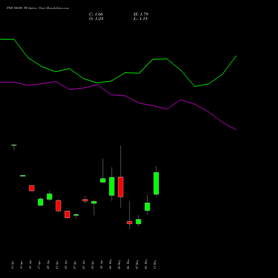Click the '06 May' date axis label
Screen dimensions: 278x278
[128, 264]
